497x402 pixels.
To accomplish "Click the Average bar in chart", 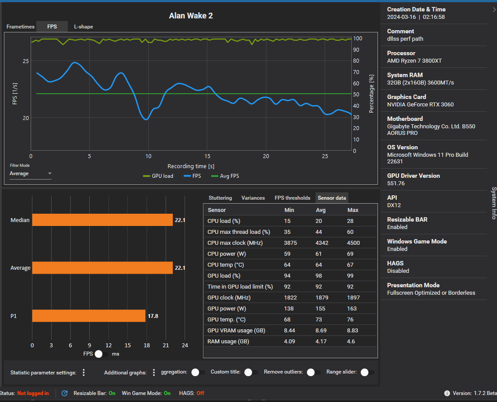I will [x=102, y=268].
